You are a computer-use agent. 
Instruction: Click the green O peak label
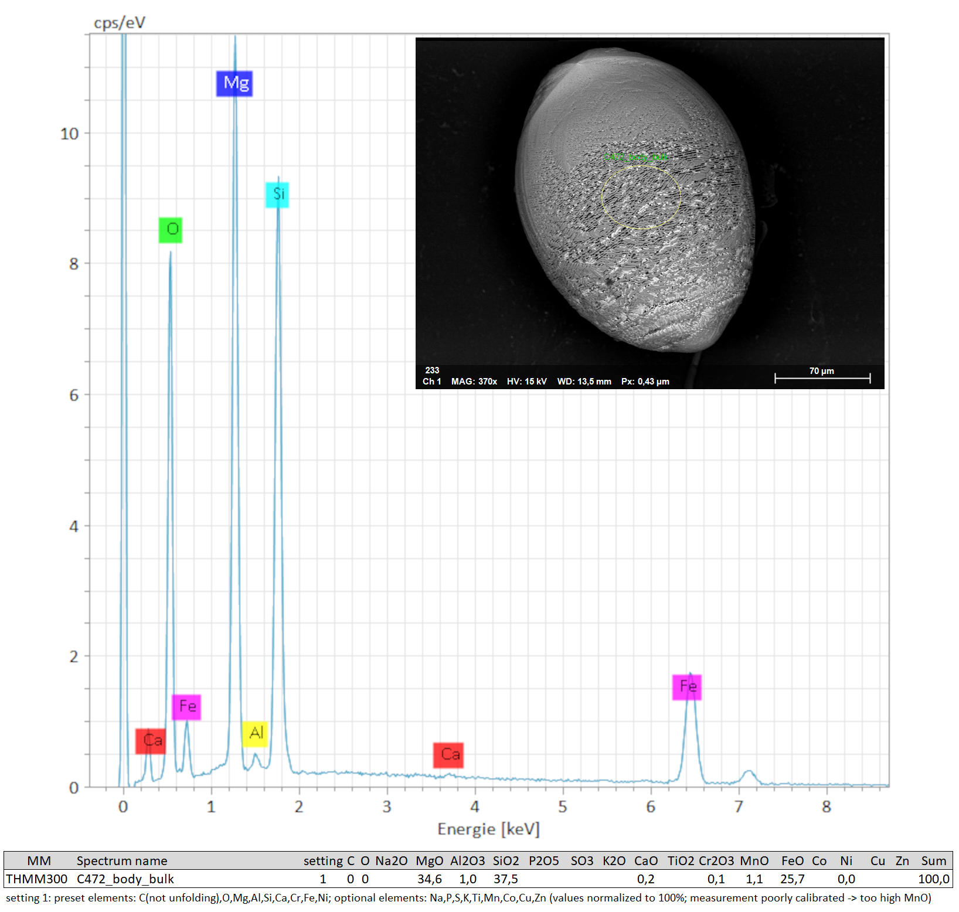171,230
